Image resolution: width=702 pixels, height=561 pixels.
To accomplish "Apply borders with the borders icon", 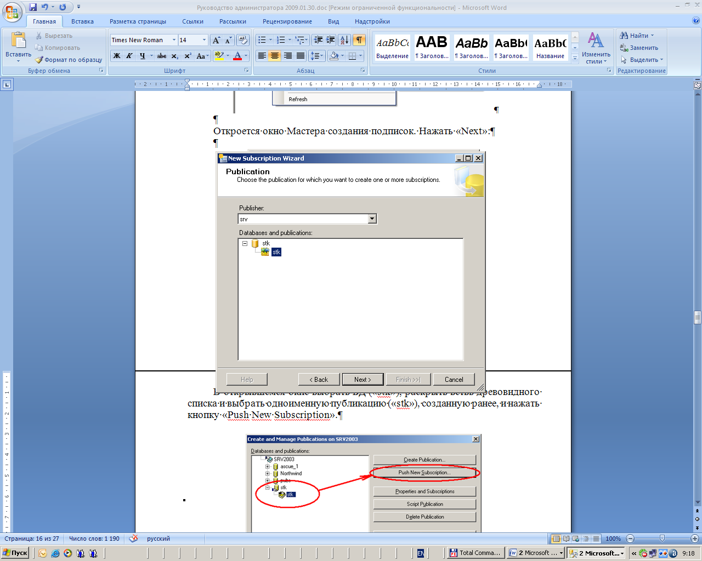I will point(353,56).
